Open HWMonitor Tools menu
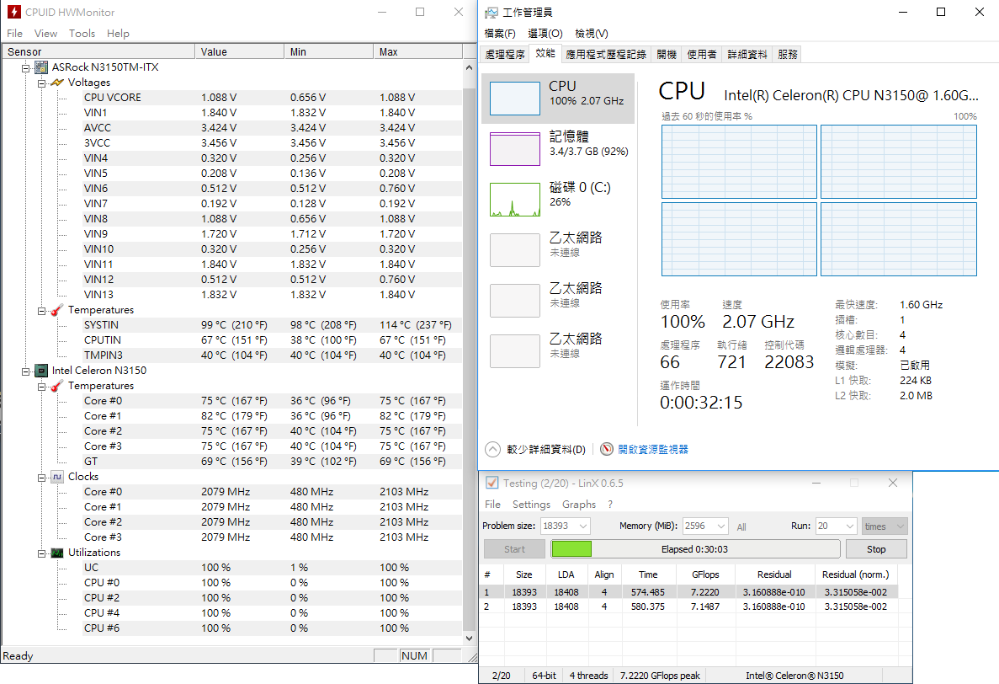 (82, 33)
